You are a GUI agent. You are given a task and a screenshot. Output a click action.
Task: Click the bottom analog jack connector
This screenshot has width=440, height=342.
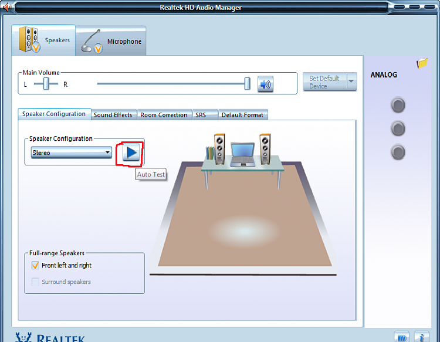(398, 153)
